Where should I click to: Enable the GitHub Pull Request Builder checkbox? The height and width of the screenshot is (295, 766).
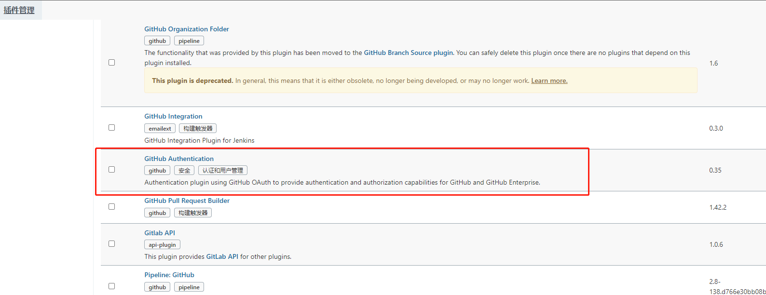coord(111,207)
